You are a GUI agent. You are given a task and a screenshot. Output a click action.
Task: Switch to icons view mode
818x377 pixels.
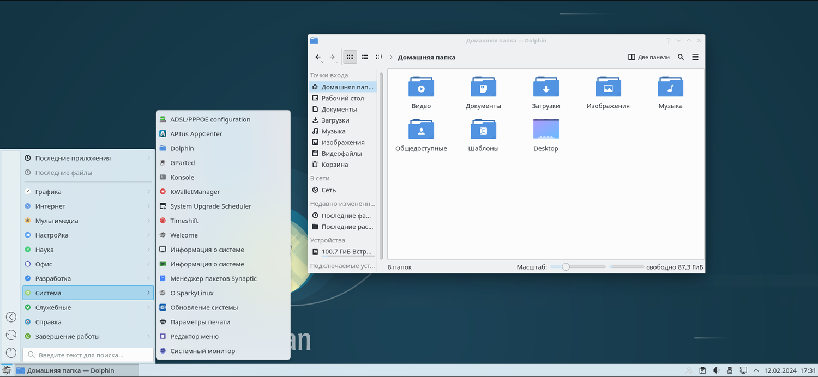click(350, 57)
